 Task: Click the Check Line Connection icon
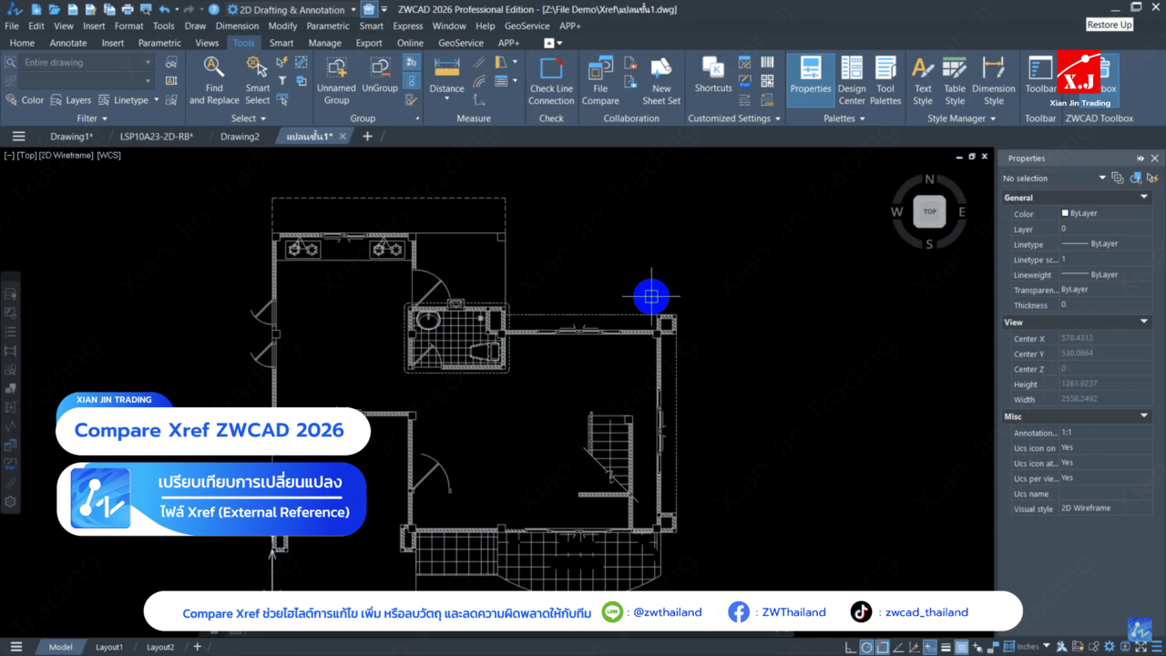pos(551,80)
